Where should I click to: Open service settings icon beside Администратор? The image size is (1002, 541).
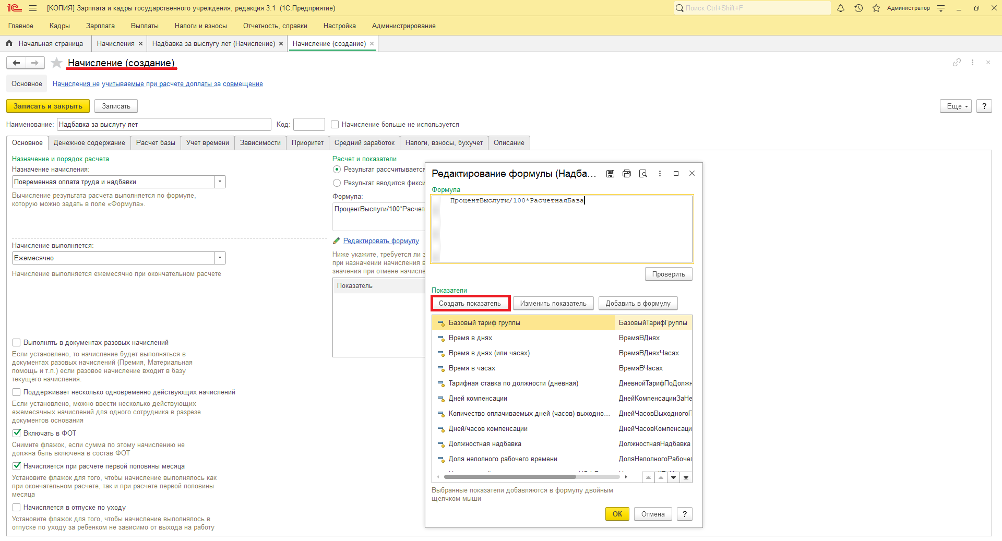941,8
